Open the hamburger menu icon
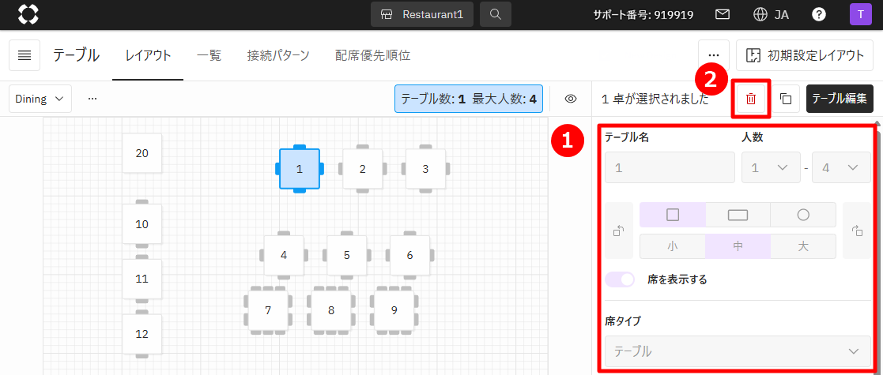Screen dimensions: 883x375 tap(25, 55)
